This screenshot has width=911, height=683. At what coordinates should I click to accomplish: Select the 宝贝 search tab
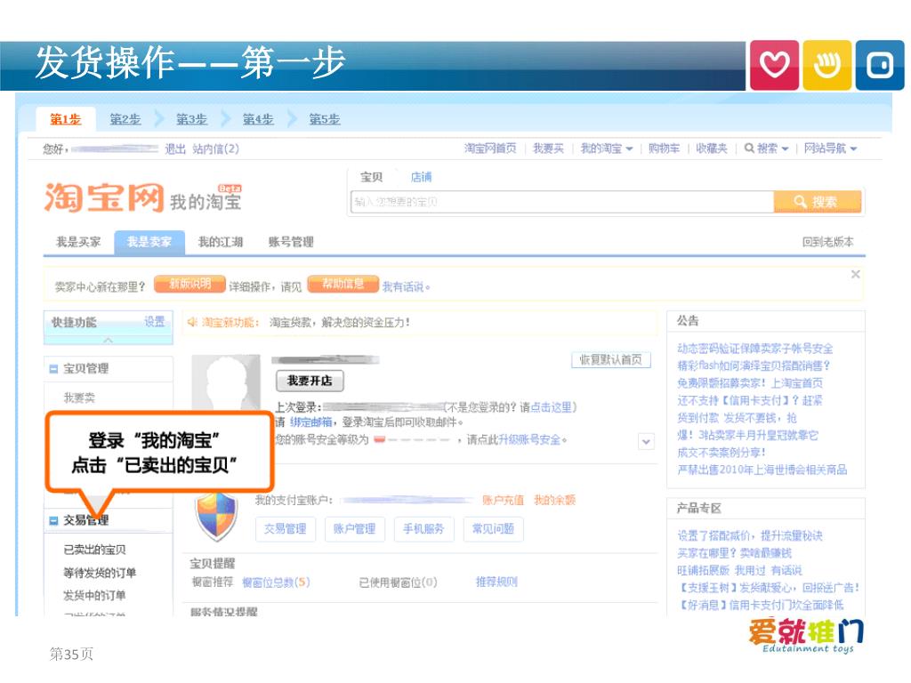tap(371, 177)
